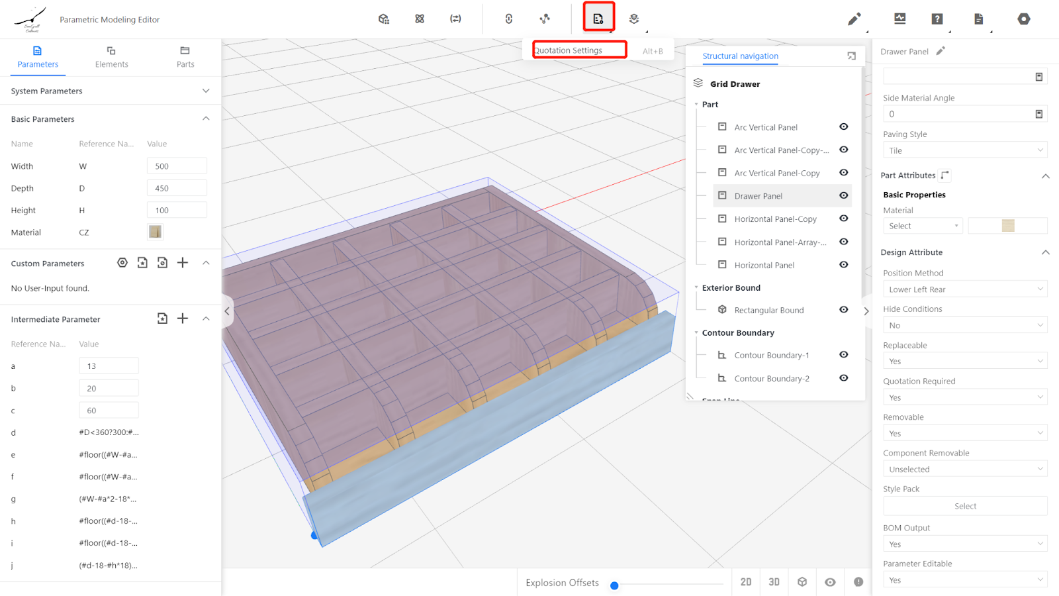Expand the System Parameters section

[206, 91]
